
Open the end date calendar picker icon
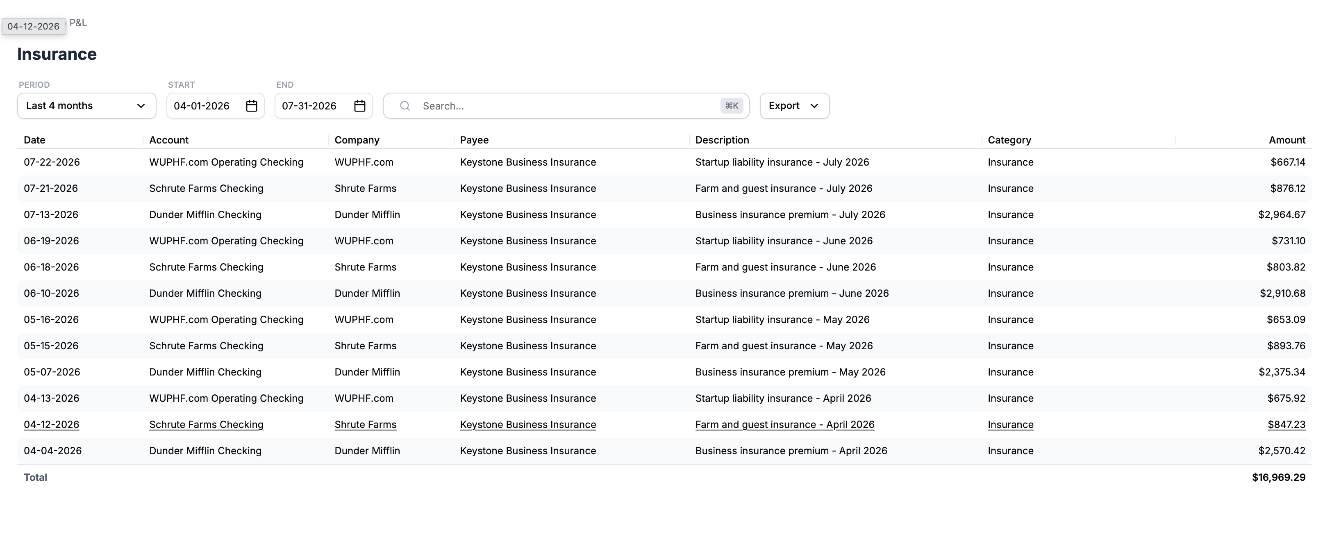tap(360, 106)
